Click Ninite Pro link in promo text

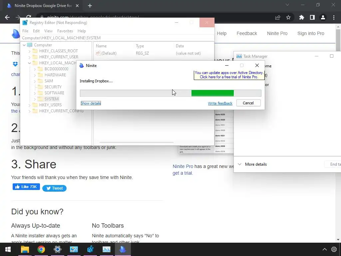point(183,166)
